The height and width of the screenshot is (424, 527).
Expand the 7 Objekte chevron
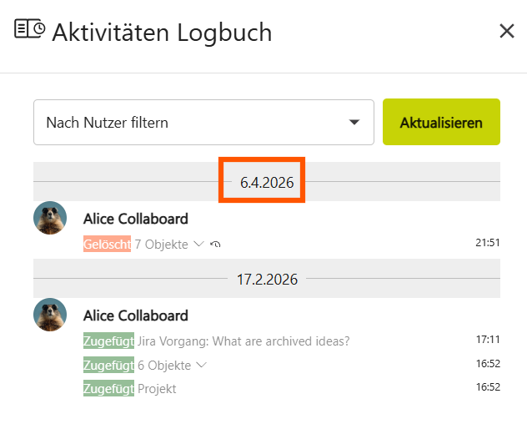tap(198, 245)
